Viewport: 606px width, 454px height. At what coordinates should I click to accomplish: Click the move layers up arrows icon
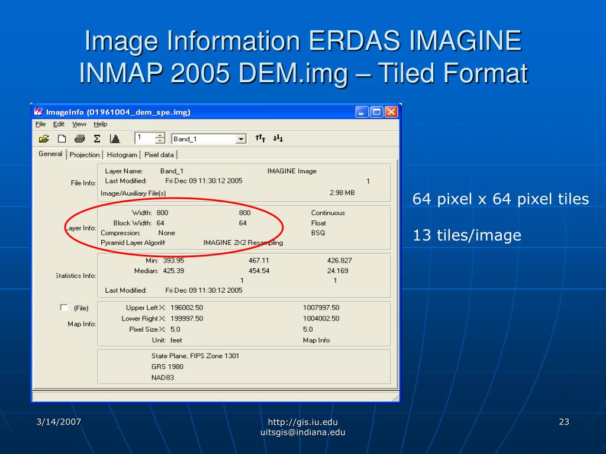click(x=260, y=138)
